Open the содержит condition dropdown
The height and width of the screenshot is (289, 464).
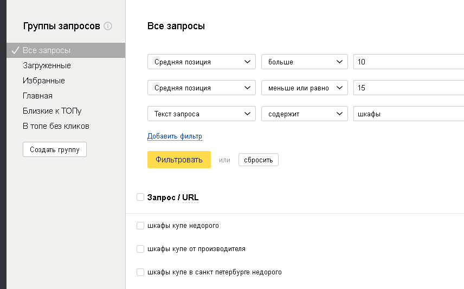[x=304, y=114]
